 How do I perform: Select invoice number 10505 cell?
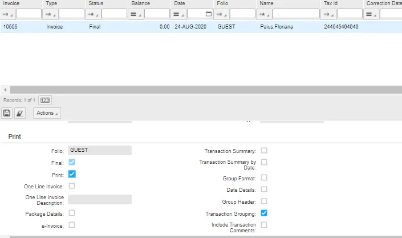click(x=10, y=27)
